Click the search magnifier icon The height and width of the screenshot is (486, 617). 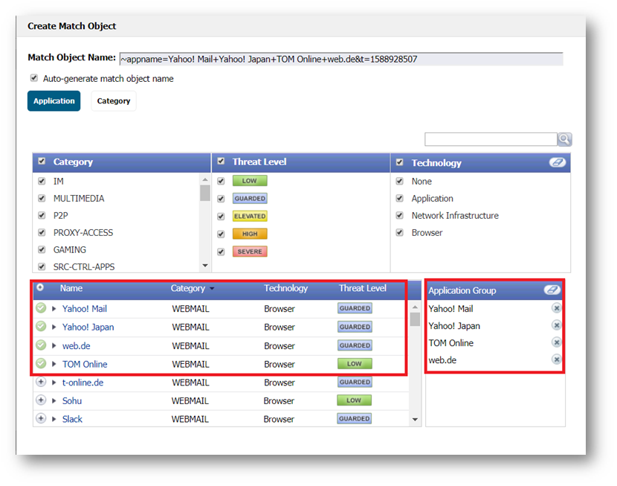pyautogui.click(x=565, y=140)
